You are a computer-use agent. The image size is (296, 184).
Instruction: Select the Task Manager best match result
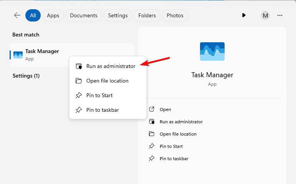coord(72,55)
